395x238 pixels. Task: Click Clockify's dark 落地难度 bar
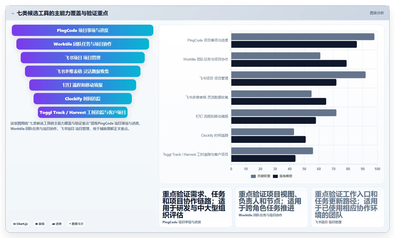269,140
